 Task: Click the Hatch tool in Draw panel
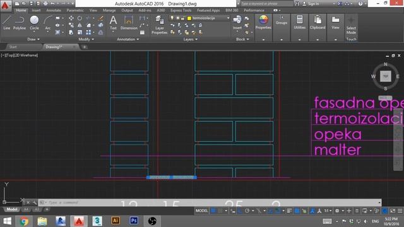click(x=57, y=32)
